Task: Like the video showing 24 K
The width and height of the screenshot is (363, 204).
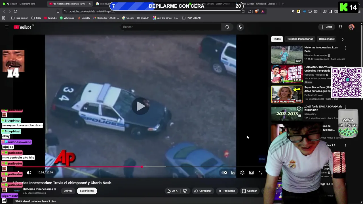Action: pyautogui.click(x=172, y=191)
